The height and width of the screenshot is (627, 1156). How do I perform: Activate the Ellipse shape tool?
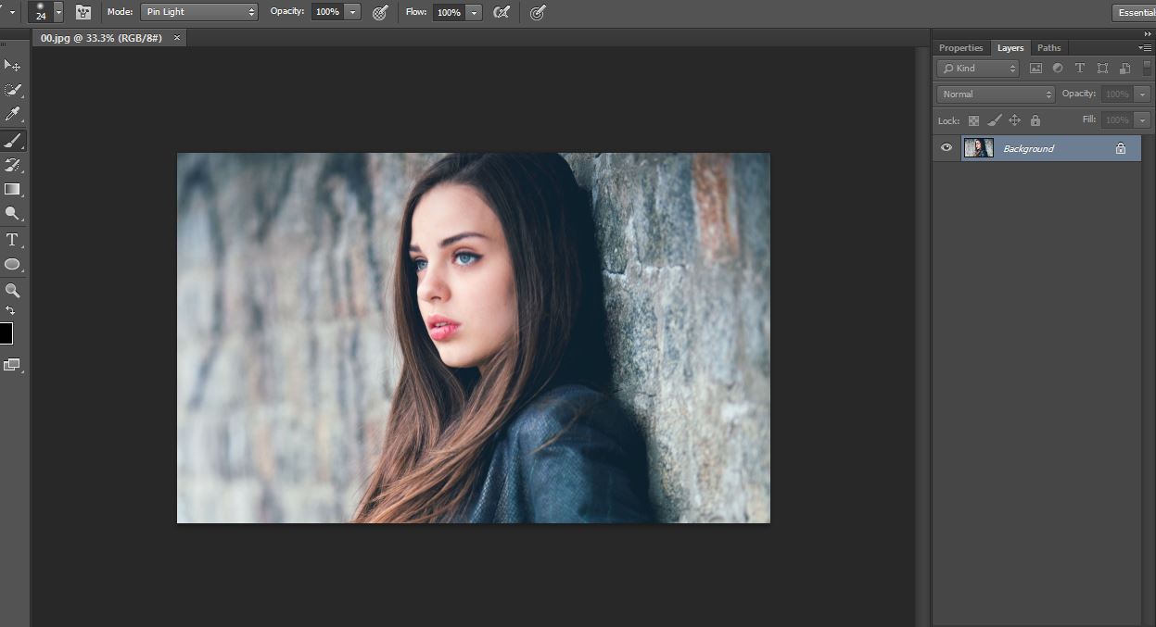[12, 265]
